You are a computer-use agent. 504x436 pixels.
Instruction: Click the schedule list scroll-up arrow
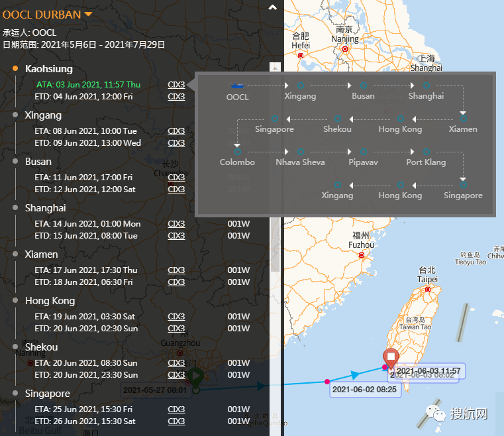[x=276, y=68]
